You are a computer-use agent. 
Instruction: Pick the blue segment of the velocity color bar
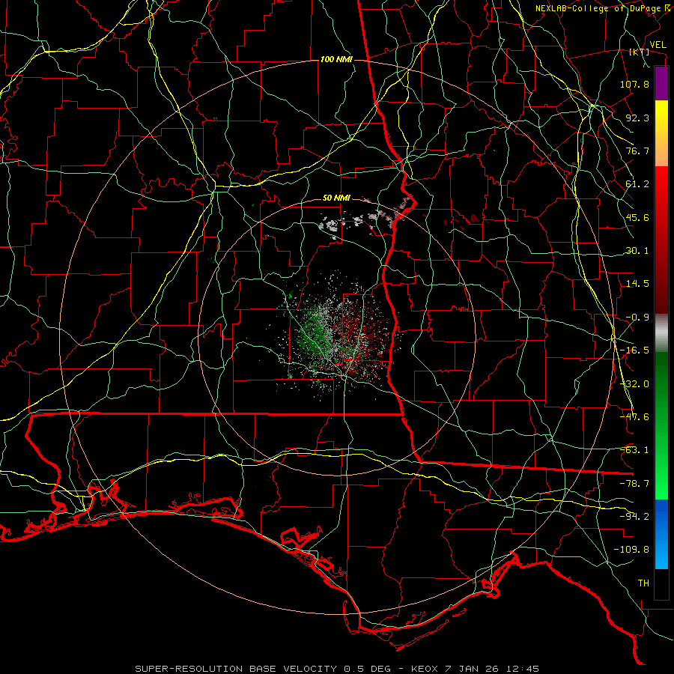coord(661,534)
